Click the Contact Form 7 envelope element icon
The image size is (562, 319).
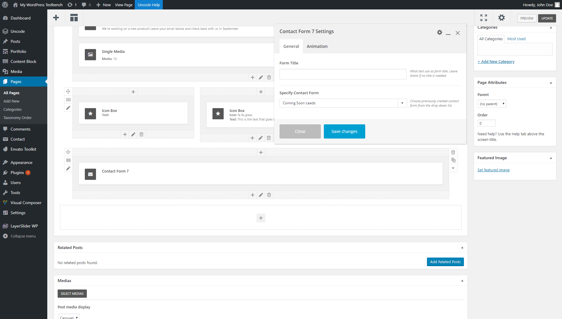coord(90,174)
